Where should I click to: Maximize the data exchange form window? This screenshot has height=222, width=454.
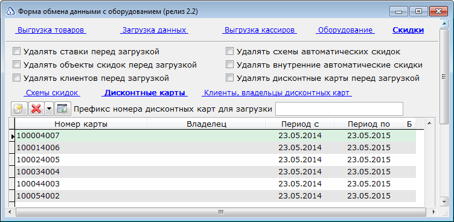(x=418, y=11)
